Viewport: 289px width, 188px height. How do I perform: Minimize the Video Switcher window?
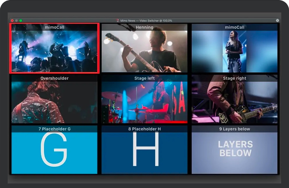pyautogui.click(x=17, y=21)
